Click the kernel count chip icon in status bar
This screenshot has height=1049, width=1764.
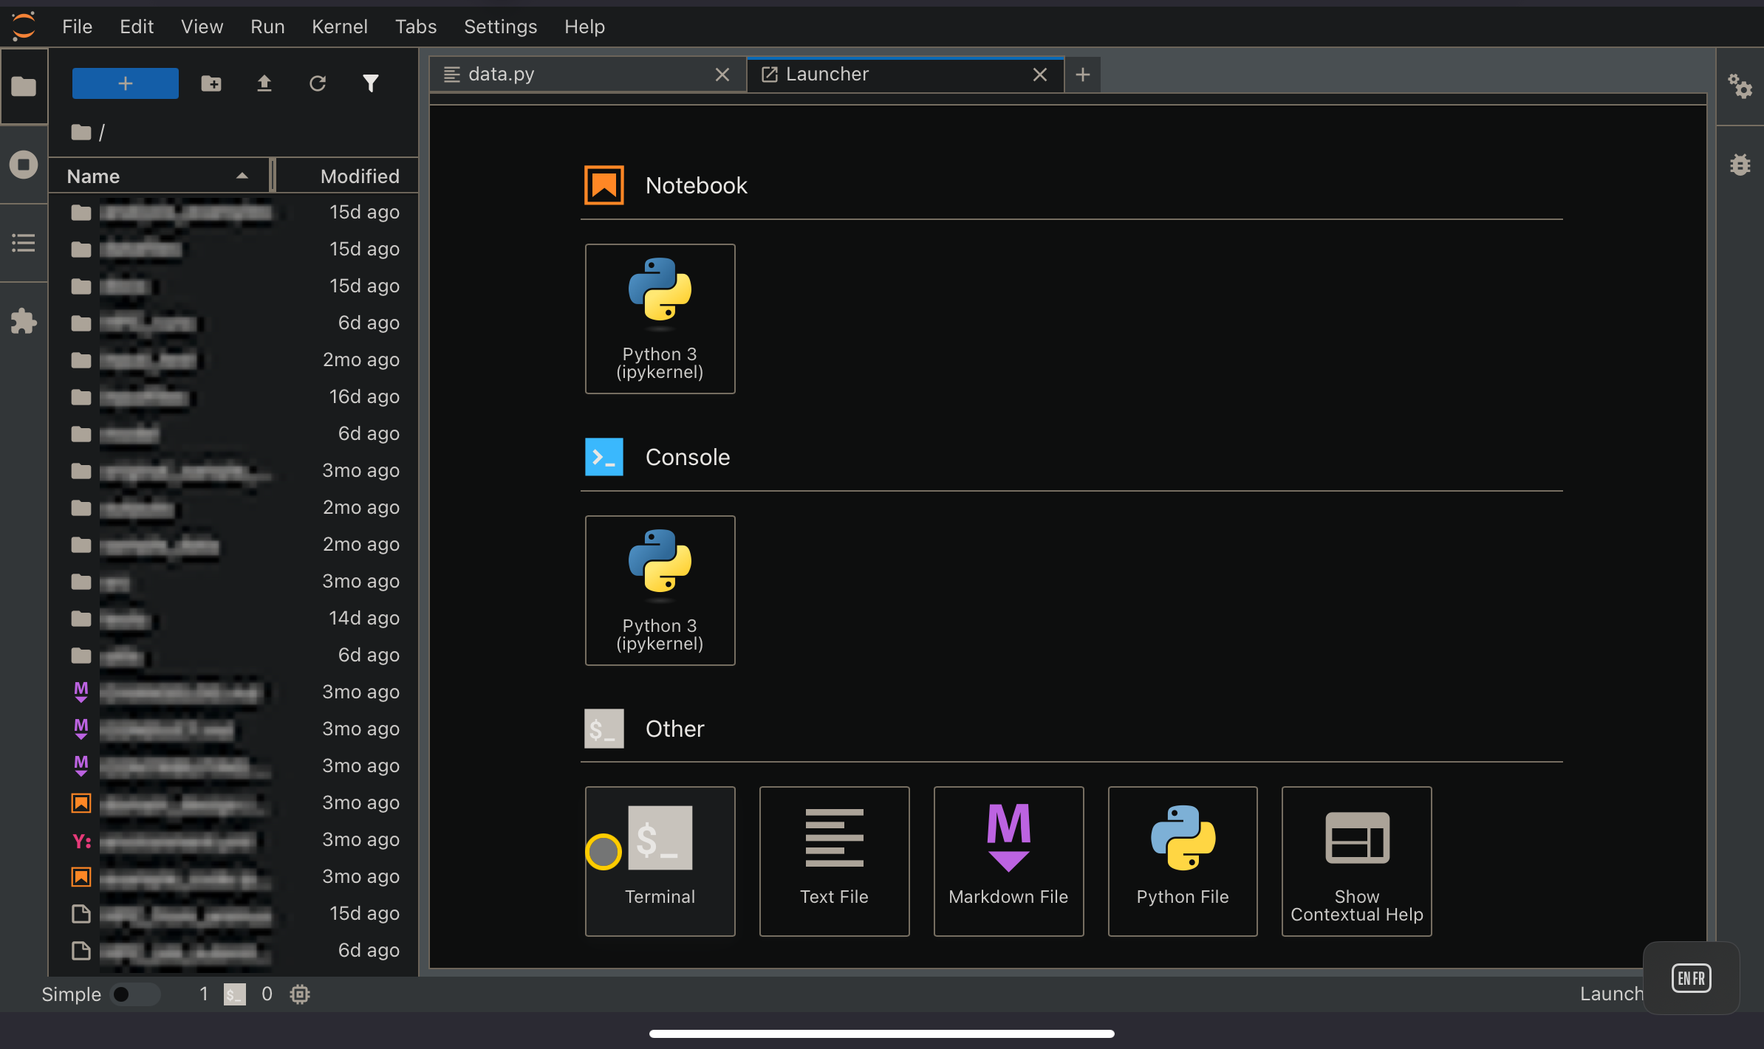click(300, 994)
